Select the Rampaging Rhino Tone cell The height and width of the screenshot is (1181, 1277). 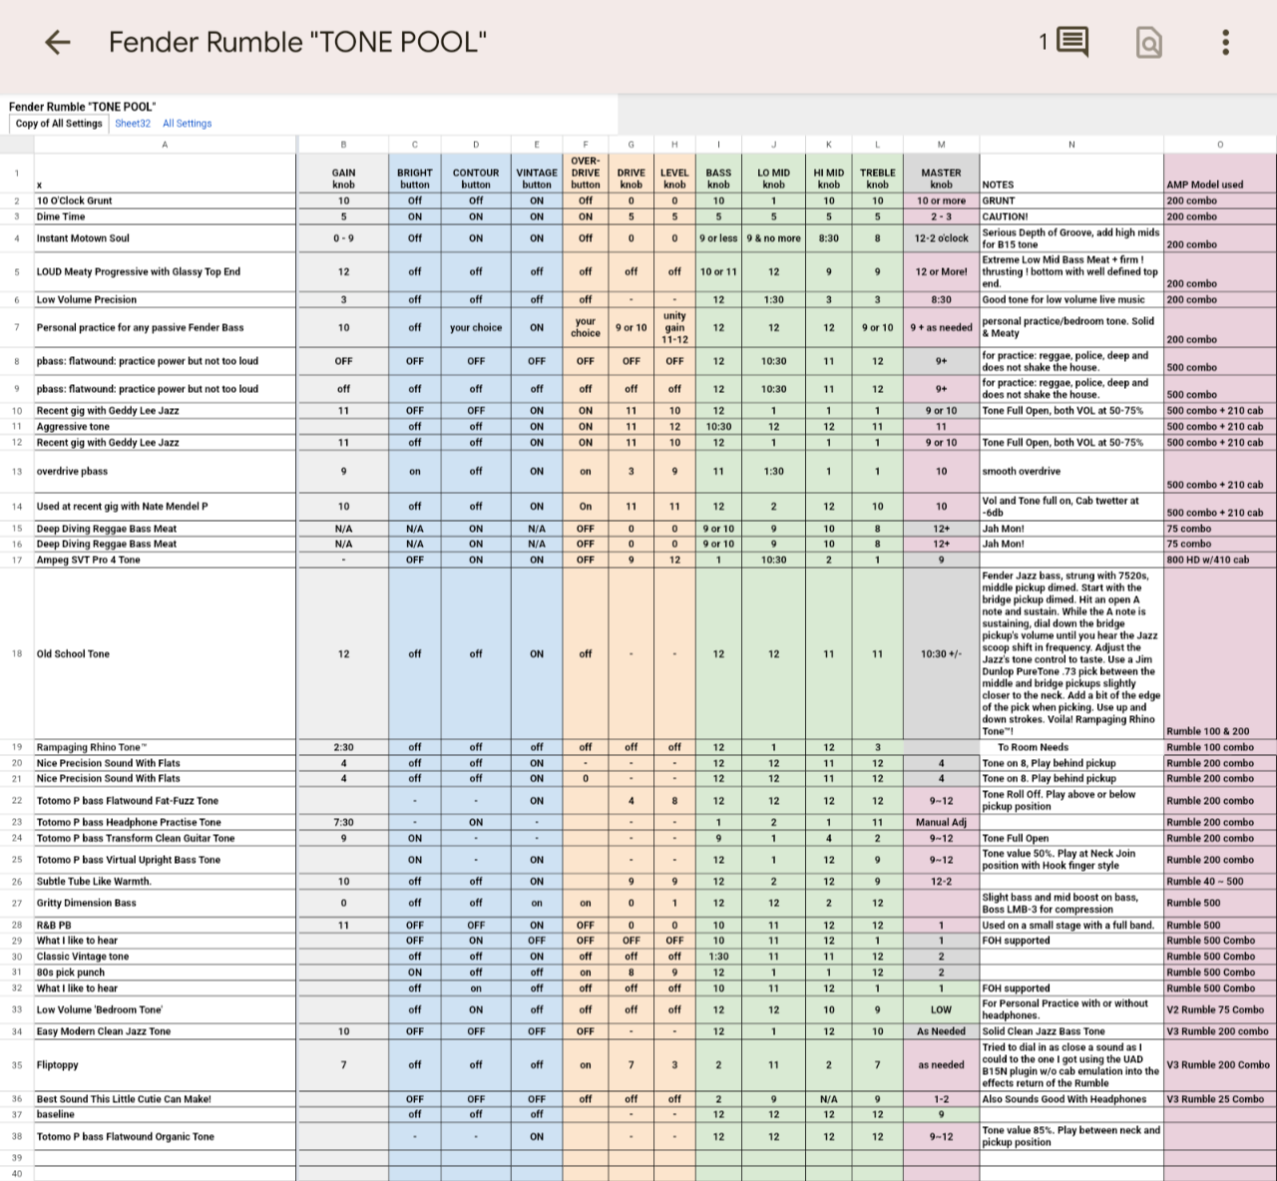coord(165,747)
